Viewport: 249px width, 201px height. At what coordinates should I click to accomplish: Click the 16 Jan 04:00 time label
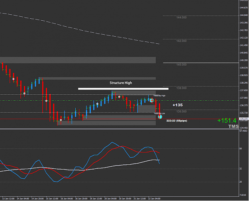tap(67, 199)
